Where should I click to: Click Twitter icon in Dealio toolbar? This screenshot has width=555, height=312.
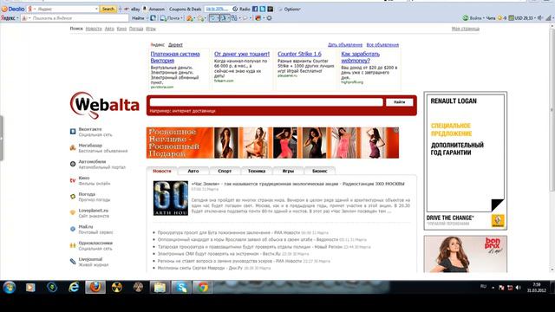pos(262,9)
